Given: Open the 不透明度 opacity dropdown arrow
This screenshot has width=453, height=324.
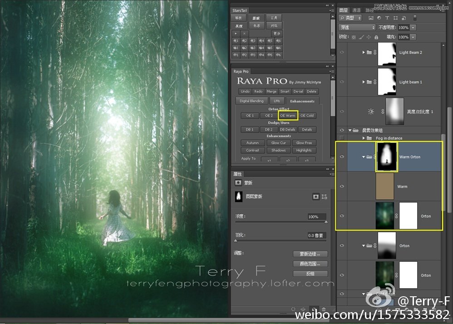Looking at the screenshot, I should click(x=413, y=27).
